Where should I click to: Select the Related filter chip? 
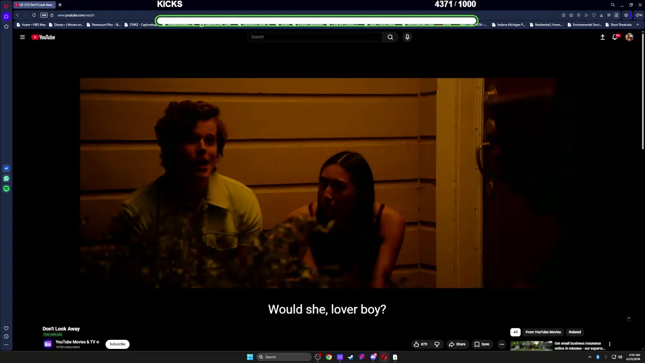coord(575,332)
